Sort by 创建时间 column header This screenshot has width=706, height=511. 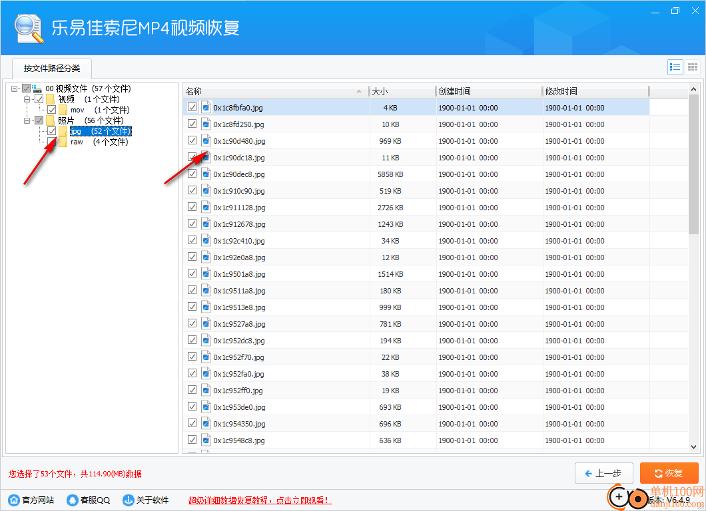489,91
